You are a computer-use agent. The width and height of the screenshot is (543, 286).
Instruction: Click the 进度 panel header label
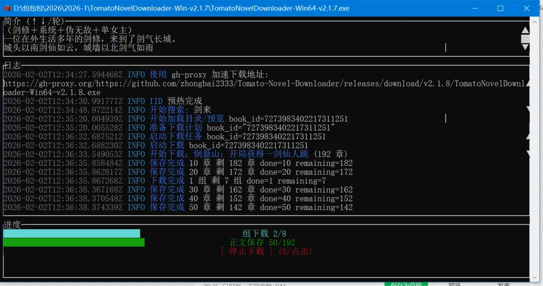pyautogui.click(x=12, y=225)
